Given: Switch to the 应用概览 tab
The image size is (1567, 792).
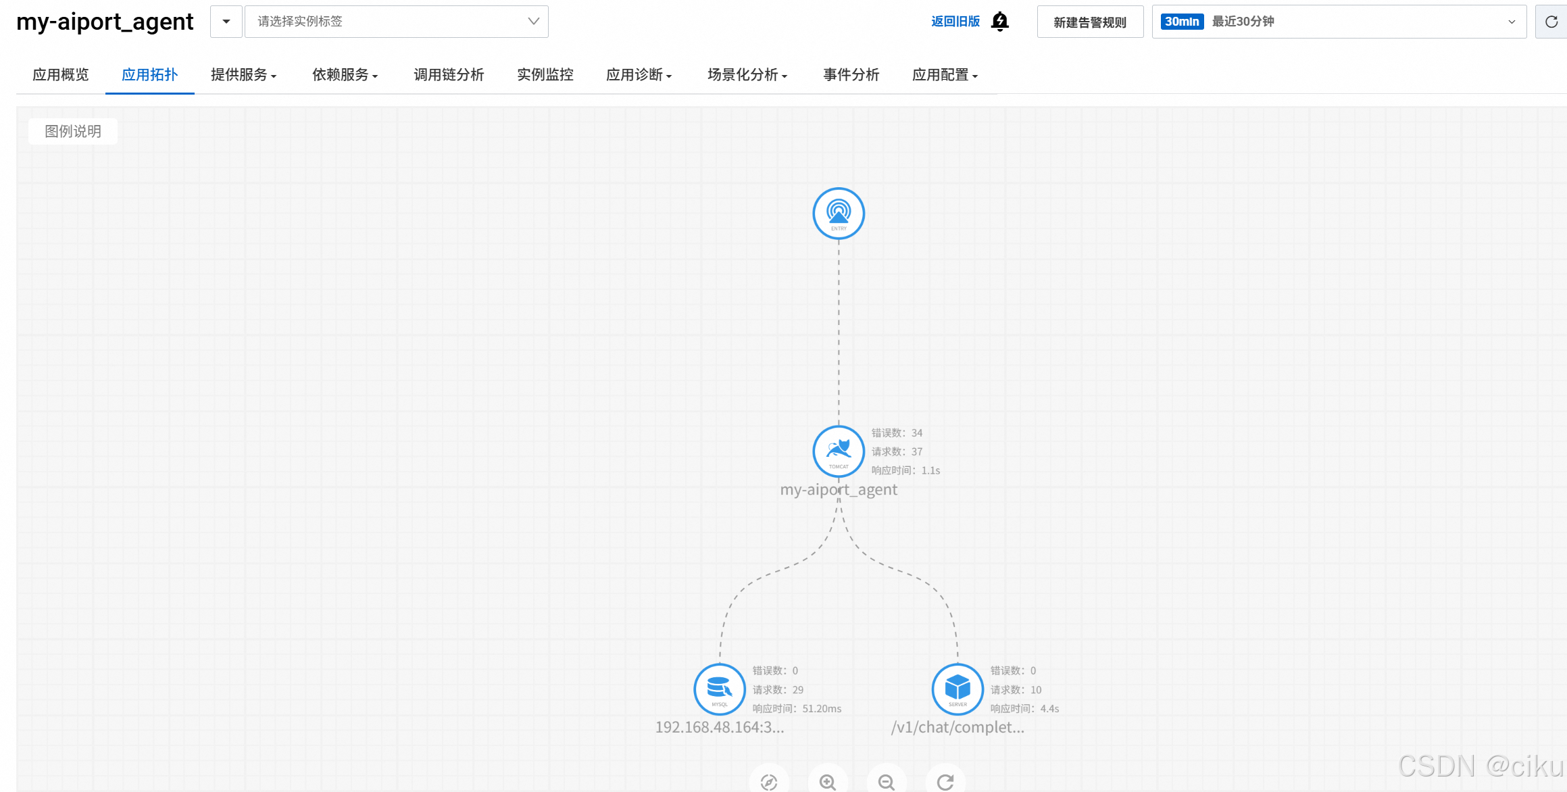Looking at the screenshot, I should tap(61, 75).
